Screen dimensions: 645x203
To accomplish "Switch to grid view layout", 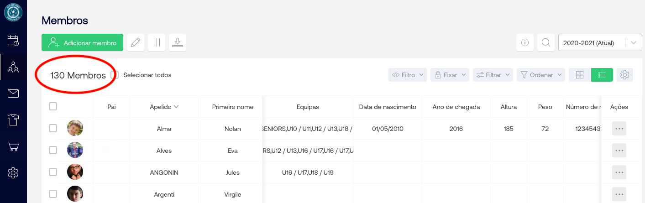I will 580,75.
